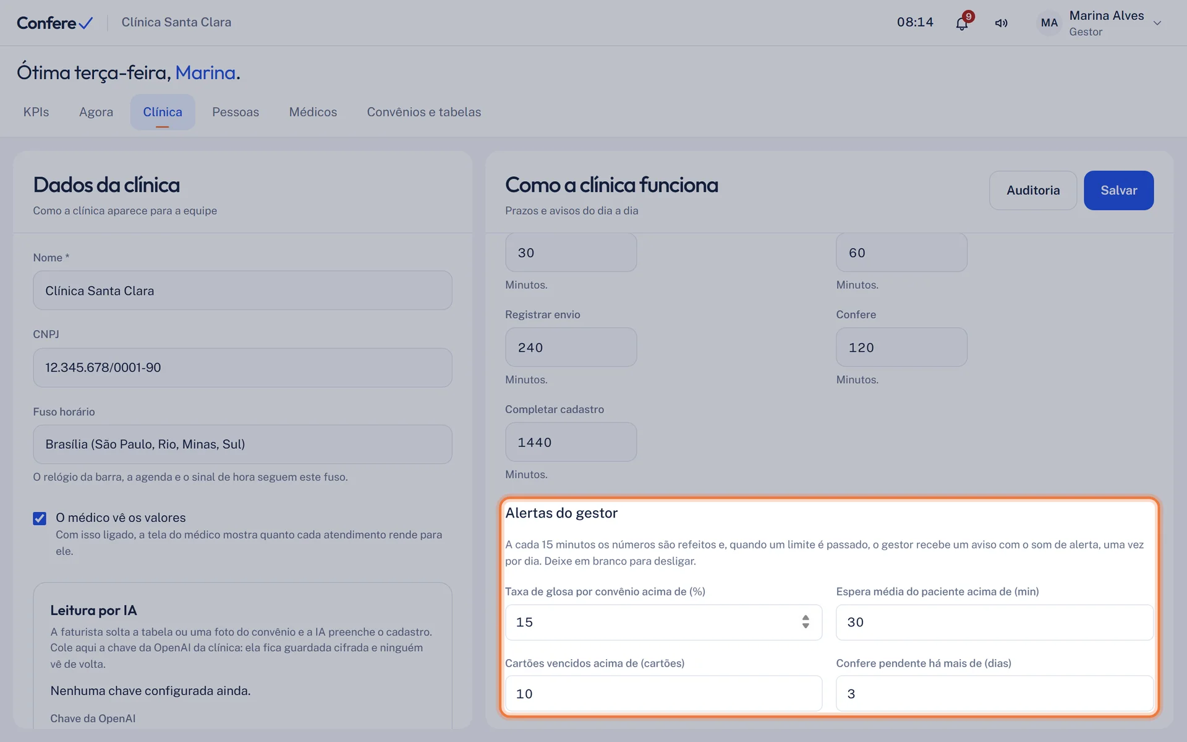This screenshot has height=742, width=1187.
Task: Click 'Nenhuma chave configurada ainda.' text
Action: (x=150, y=691)
